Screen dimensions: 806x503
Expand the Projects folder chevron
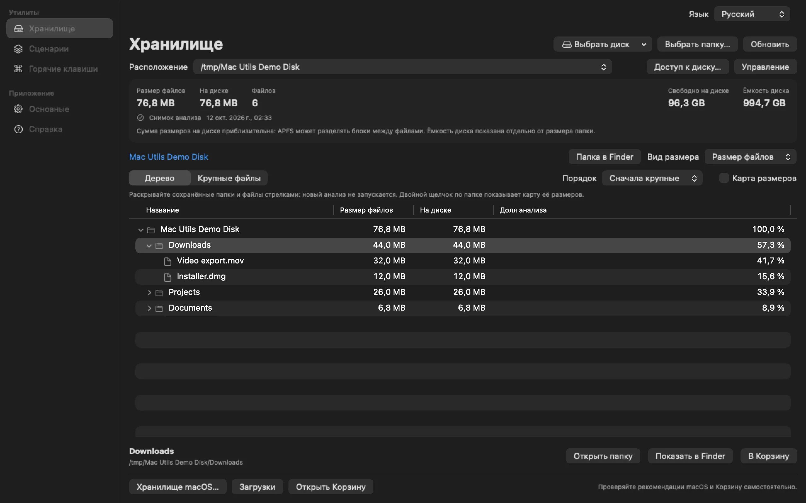(149, 293)
